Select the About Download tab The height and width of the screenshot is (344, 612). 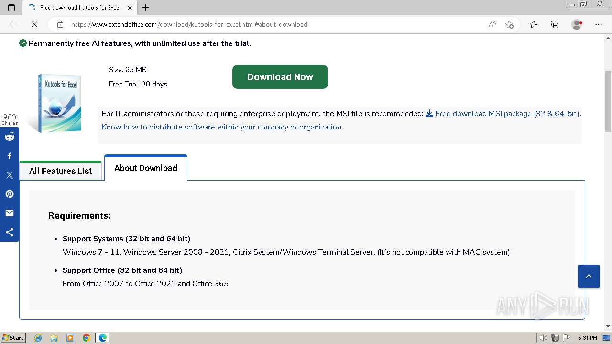click(146, 168)
